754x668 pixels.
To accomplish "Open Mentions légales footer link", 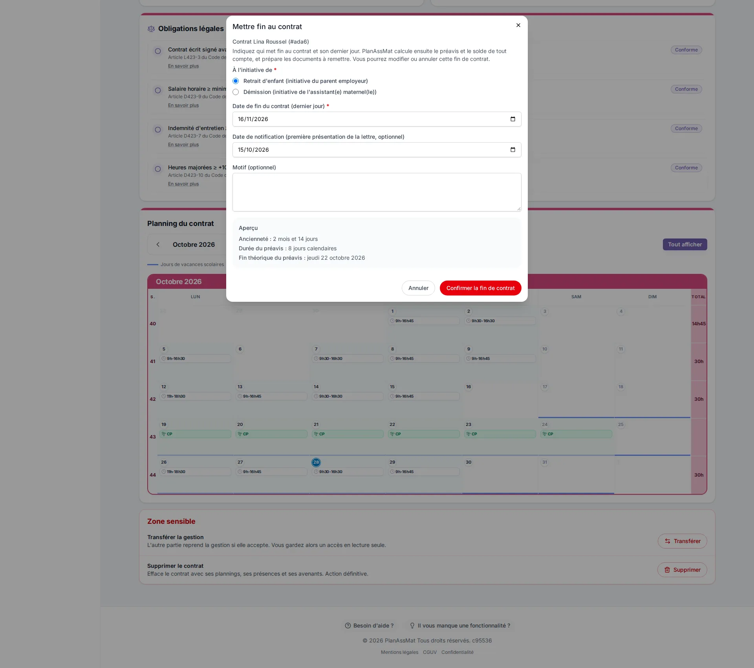I will click(399, 652).
